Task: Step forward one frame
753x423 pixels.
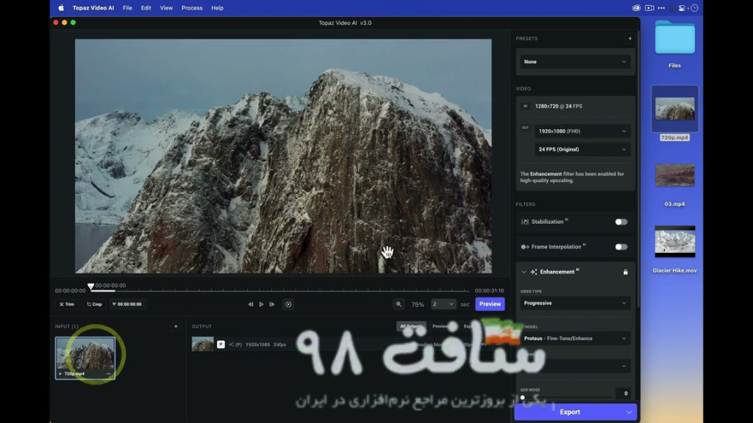Action: coord(272,304)
